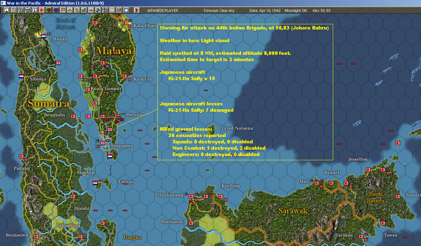The image size is (421, 246).
Task: Click '30 casualties reported' report line
Action: 197,135
